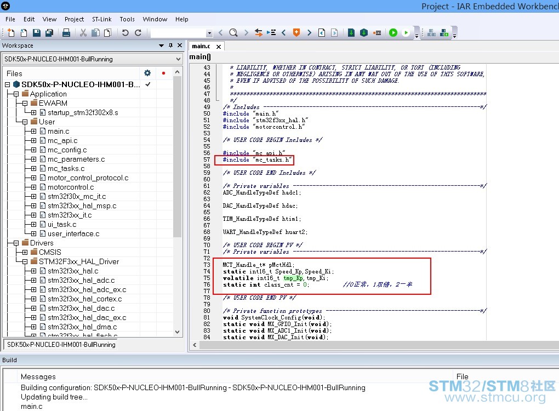The image size is (559, 411).
Task: Expand the mc_tasks.c file node
Action: point(33,169)
